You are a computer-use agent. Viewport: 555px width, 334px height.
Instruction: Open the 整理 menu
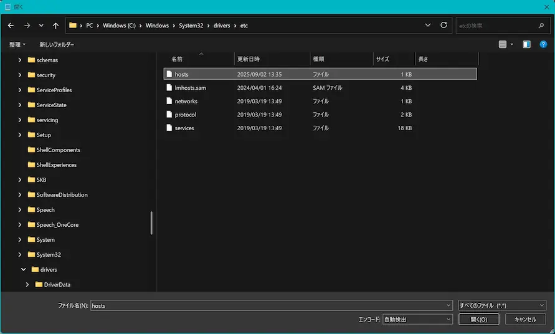pos(17,45)
